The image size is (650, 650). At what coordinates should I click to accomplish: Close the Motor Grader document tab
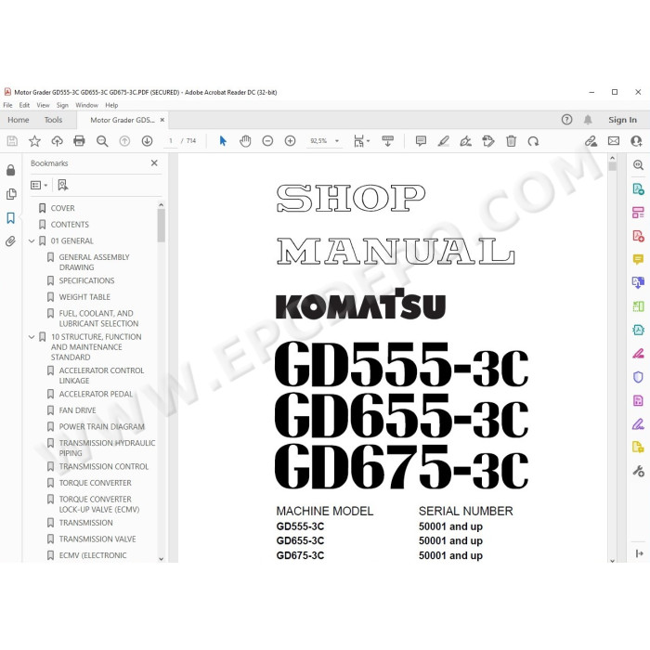[x=162, y=120]
